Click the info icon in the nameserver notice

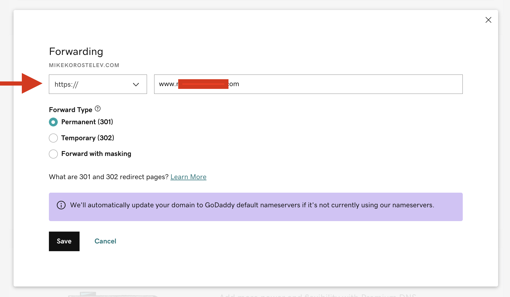[61, 205]
